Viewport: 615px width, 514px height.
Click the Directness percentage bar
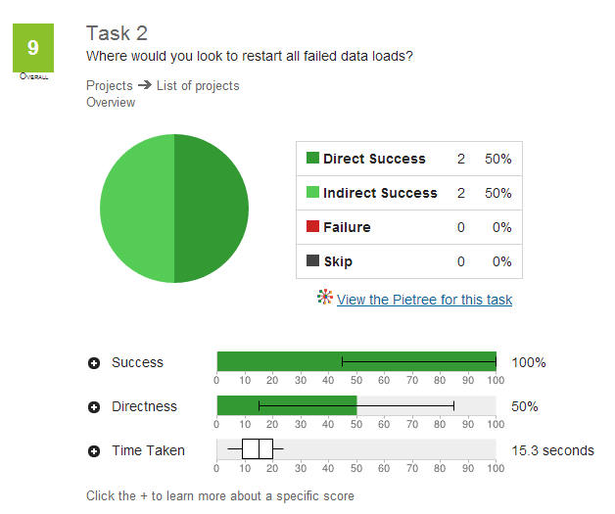[356, 405]
